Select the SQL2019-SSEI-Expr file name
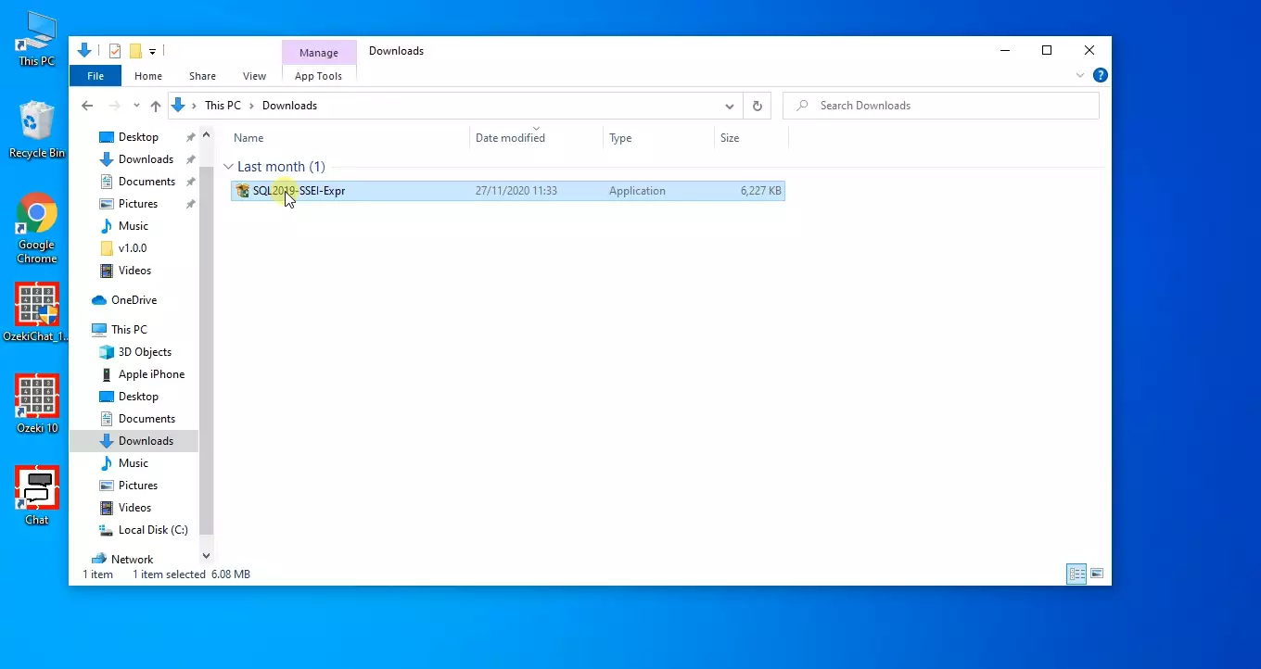This screenshot has height=669, width=1261. [x=299, y=191]
